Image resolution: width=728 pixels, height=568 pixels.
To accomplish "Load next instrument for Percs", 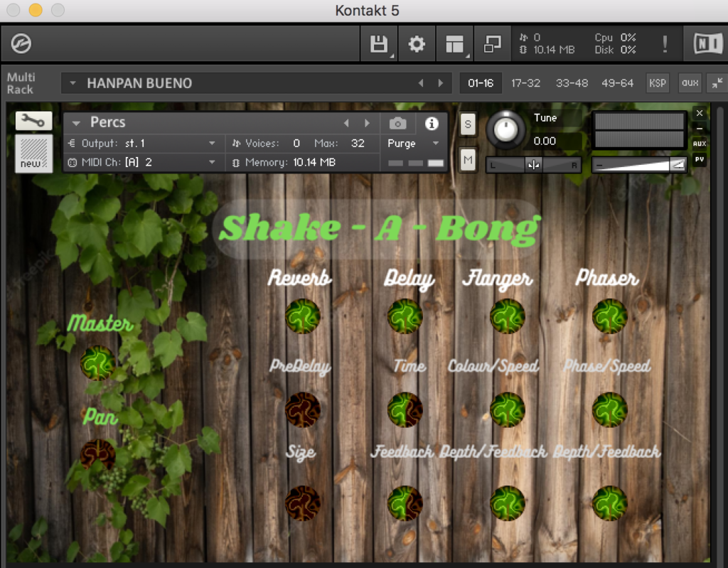I will tap(368, 123).
